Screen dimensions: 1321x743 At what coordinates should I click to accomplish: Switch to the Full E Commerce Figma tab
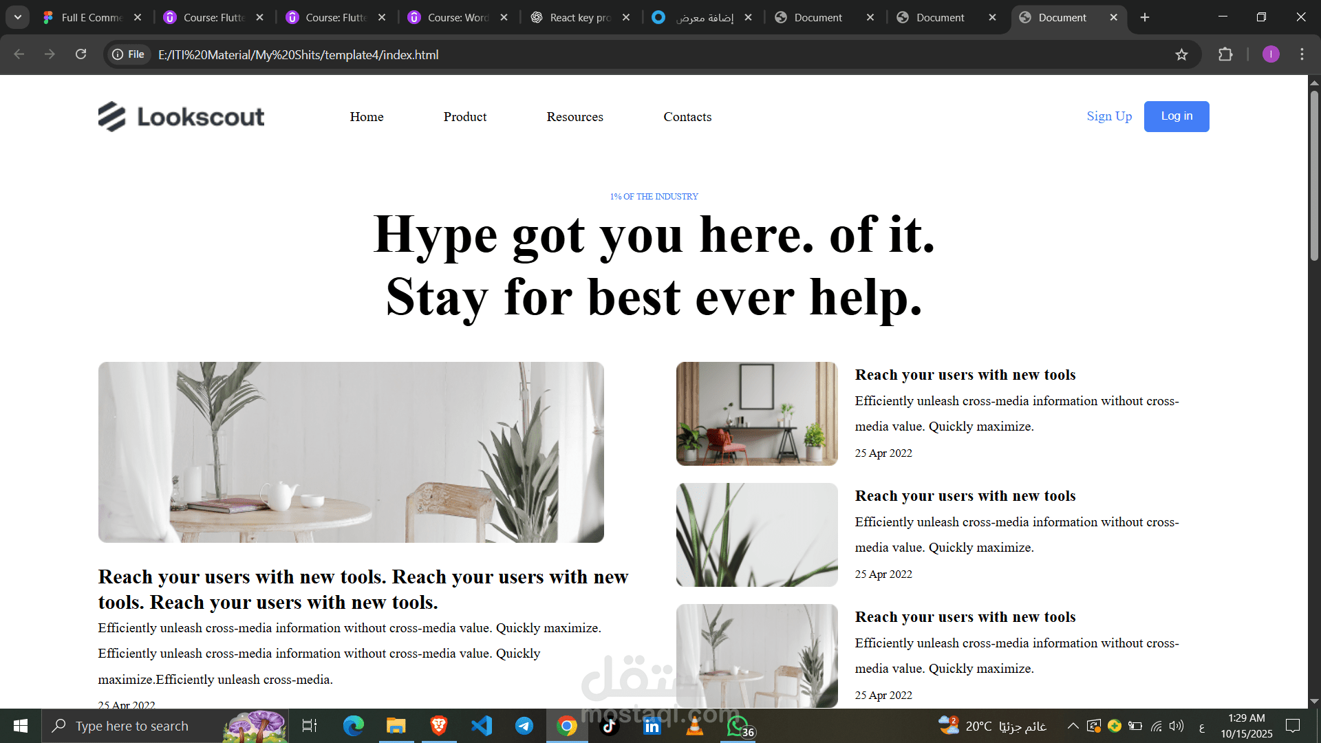coord(92,17)
